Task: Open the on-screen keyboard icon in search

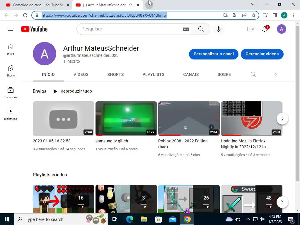Action: [186, 29]
